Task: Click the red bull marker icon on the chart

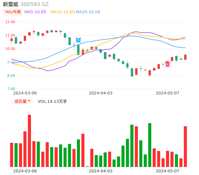Action: pyautogui.click(x=168, y=64)
